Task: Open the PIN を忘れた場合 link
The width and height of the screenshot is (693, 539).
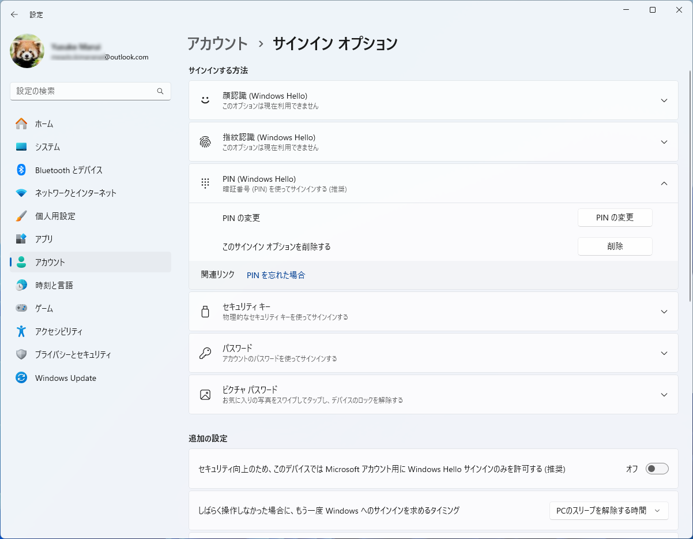Action: tap(276, 275)
